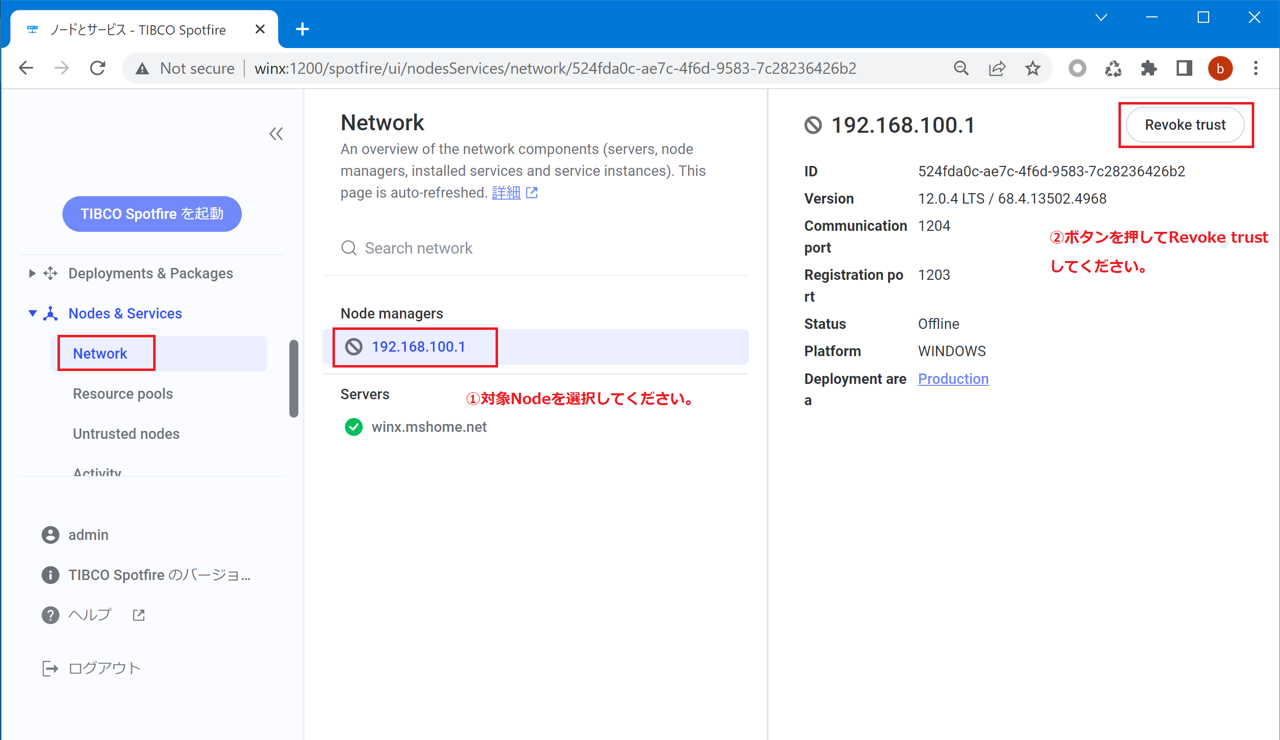The height and width of the screenshot is (740, 1280).
Task: Click the search magnifier icon
Action: tap(348, 248)
